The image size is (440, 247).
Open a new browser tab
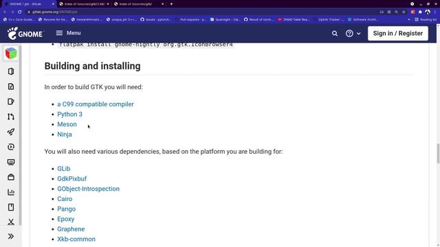tap(171, 4)
